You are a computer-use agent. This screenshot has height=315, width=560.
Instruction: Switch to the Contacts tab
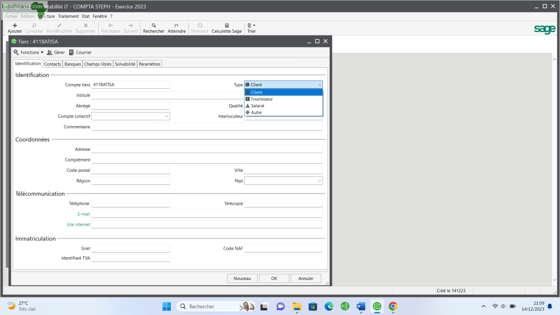53,64
